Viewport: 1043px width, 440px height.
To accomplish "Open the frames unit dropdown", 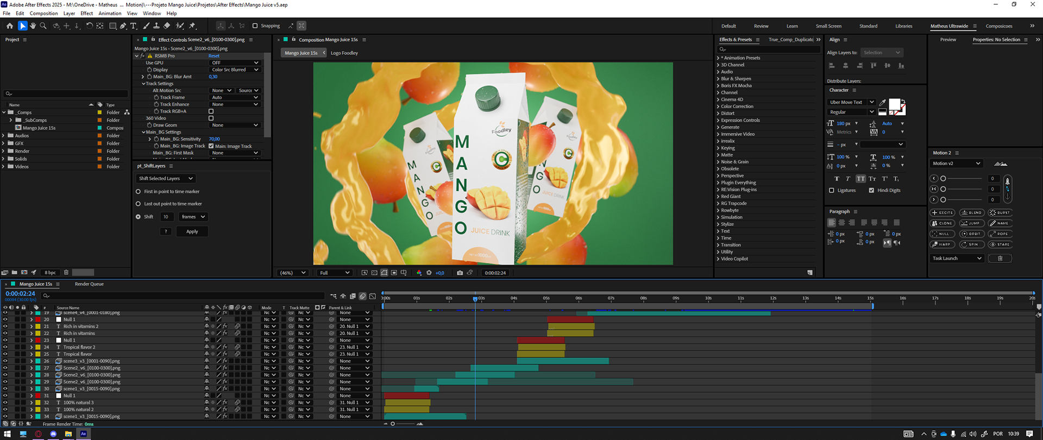I will pyautogui.click(x=193, y=217).
